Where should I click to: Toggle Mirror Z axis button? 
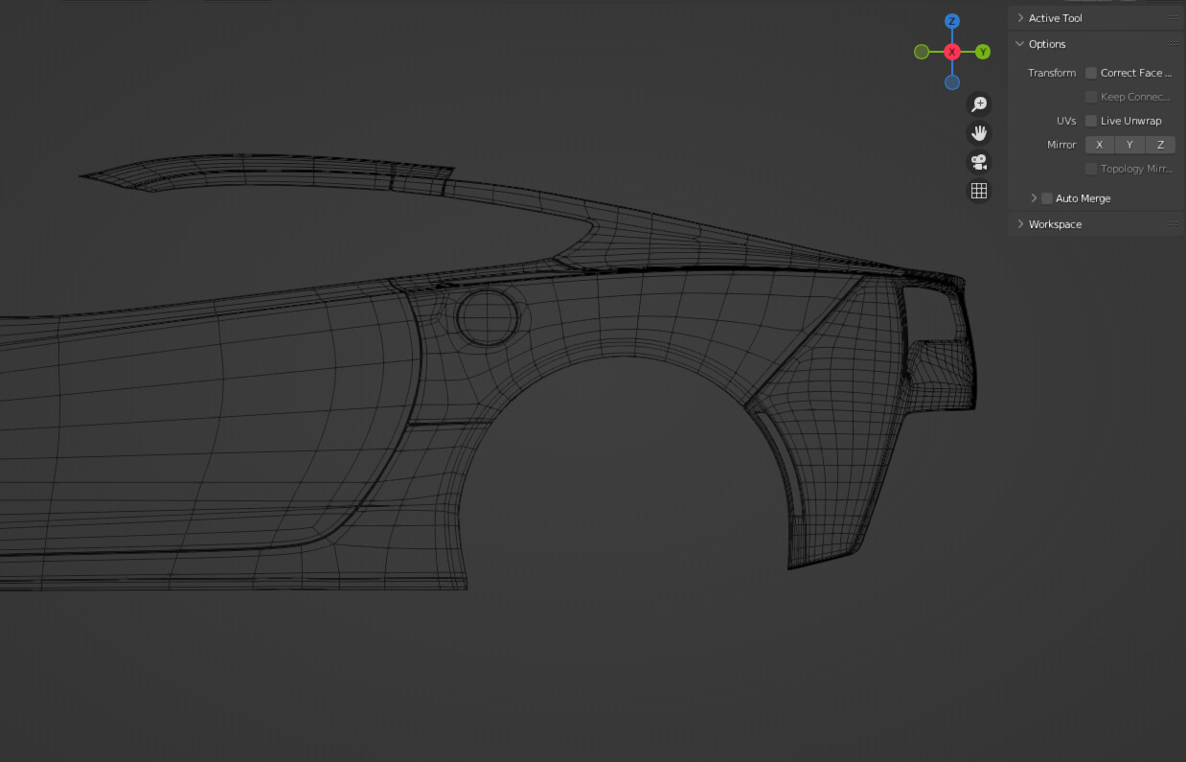click(x=1160, y=145)
